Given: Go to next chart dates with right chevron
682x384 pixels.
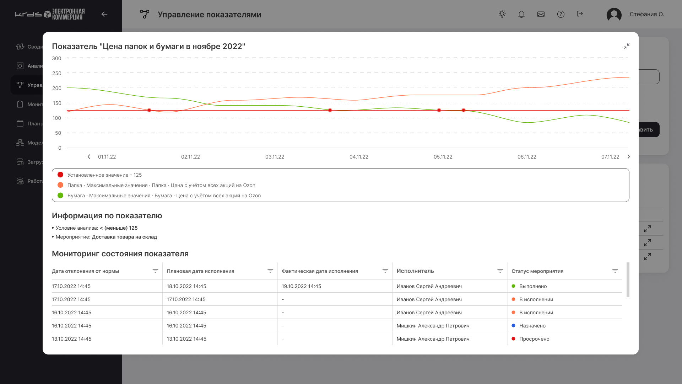Looking at the screenshot, I should [x=628, y=157].
